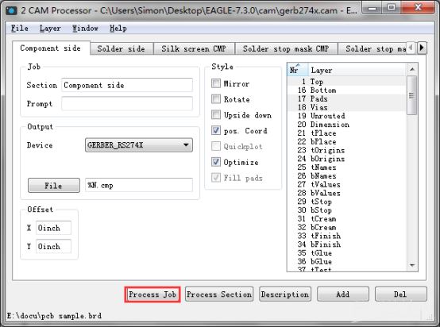
Task: Select layer 1 Top
Action: pos(347,82)
